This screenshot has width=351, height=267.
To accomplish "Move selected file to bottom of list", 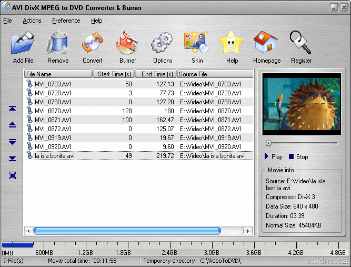I will tap(13, 159).
